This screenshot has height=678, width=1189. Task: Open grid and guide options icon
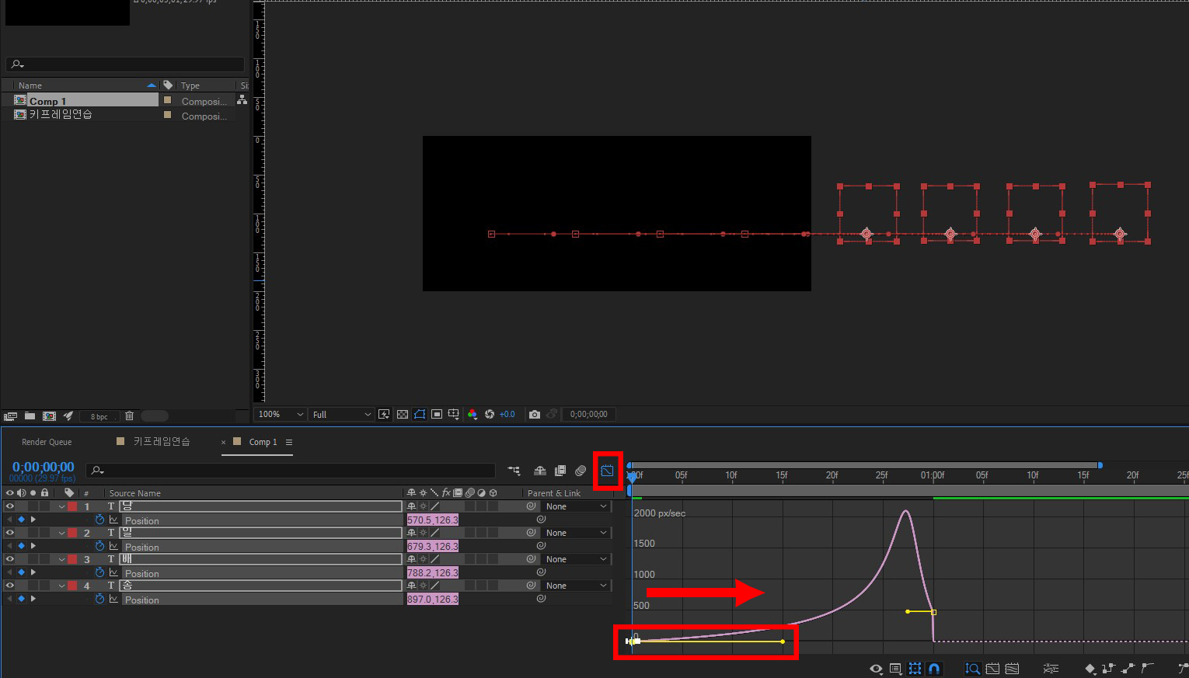453,415
